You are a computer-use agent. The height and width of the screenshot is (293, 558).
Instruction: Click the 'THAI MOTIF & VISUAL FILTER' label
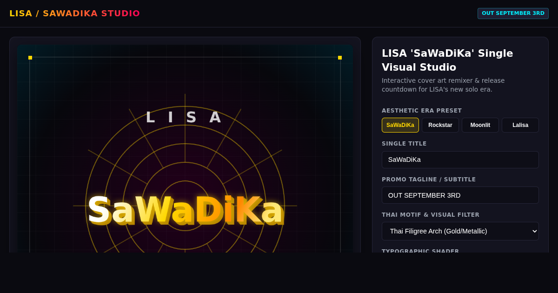point(431,215)
